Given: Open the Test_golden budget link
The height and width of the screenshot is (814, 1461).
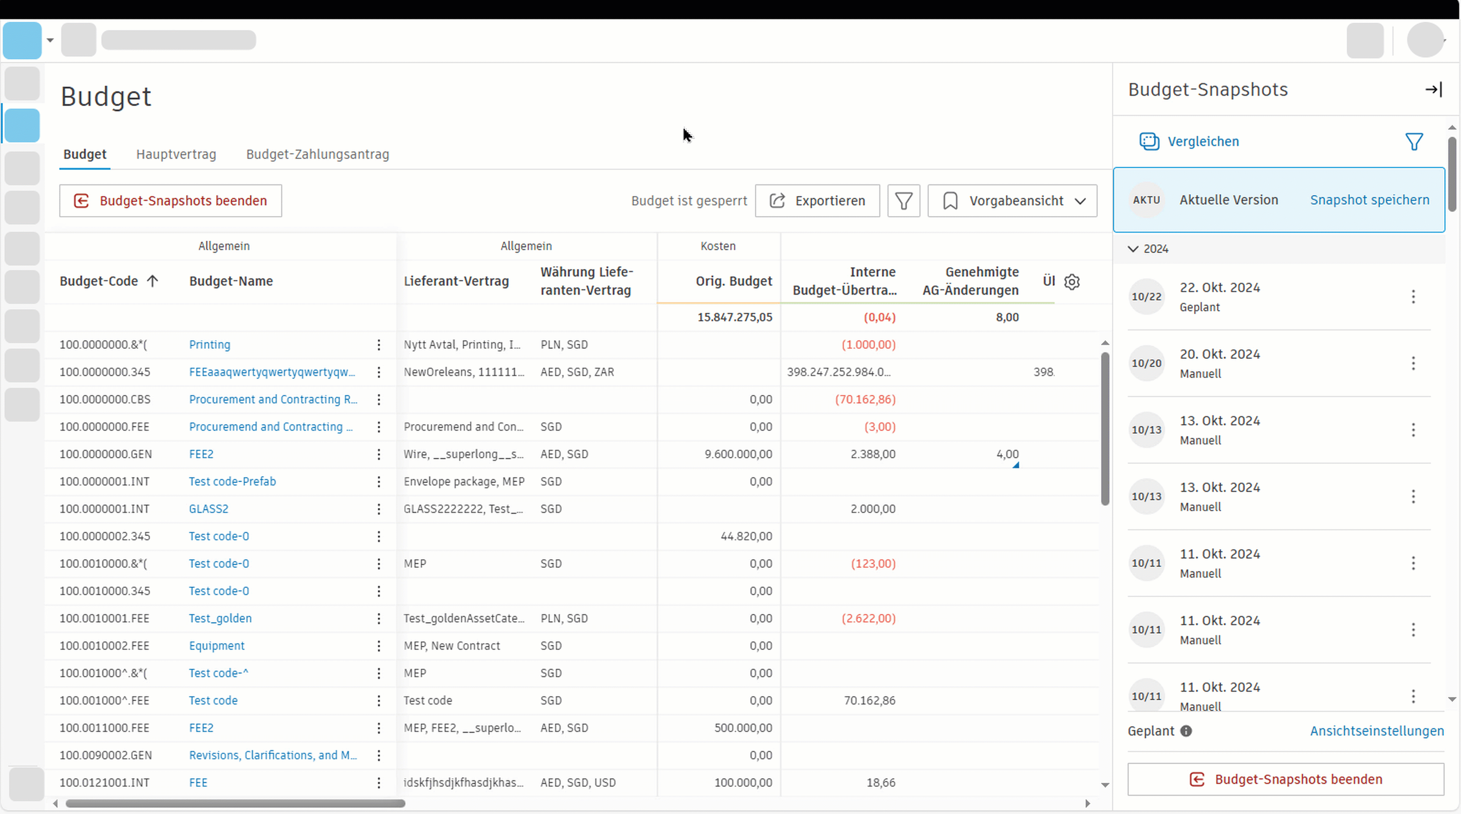Looking at the screenshot, I should 220,619.
